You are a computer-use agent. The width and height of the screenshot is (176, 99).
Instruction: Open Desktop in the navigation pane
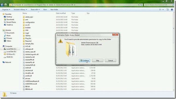(x=9, y=17)
